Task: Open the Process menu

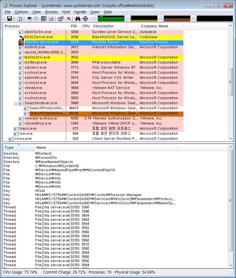Action: tap(52, 12)
